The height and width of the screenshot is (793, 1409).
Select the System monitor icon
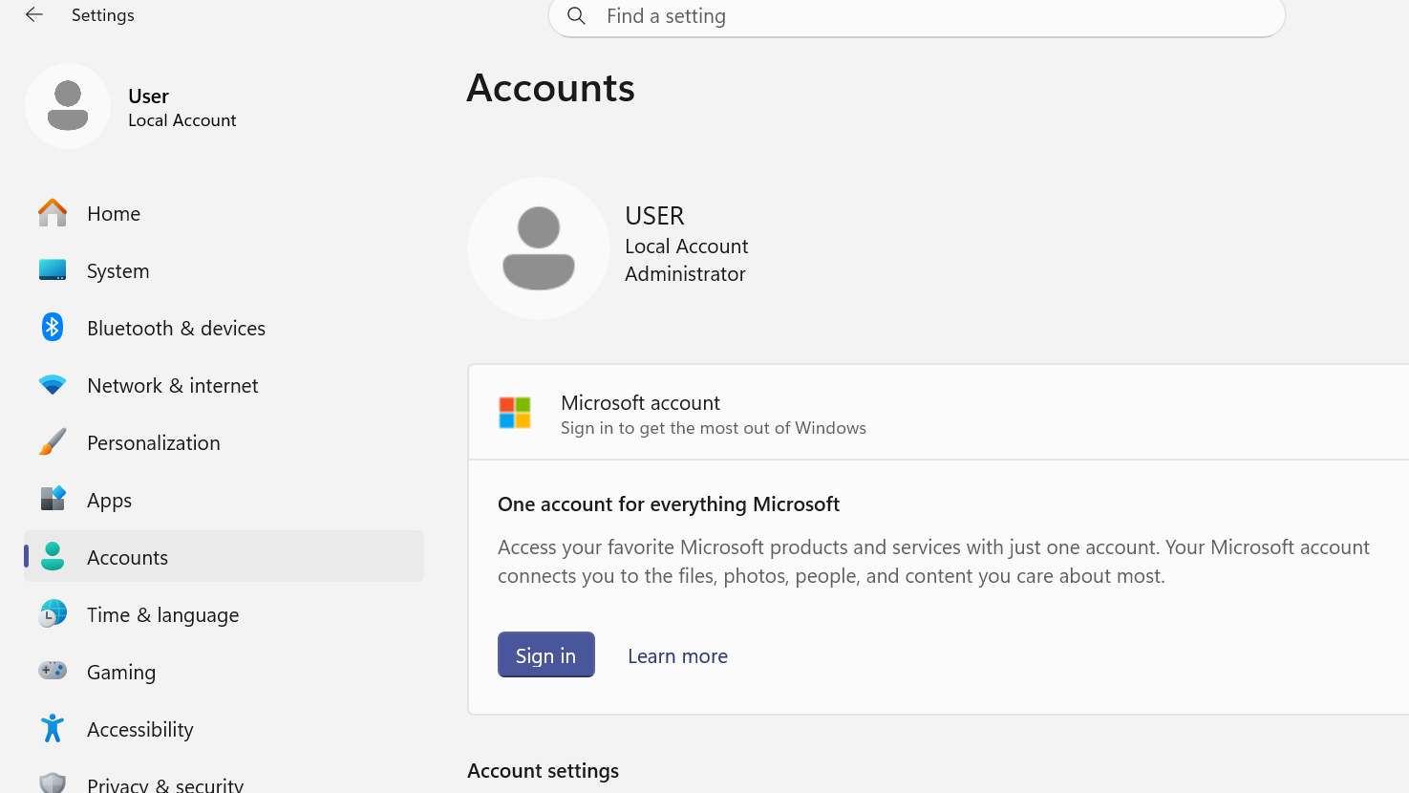coord(53,270)
